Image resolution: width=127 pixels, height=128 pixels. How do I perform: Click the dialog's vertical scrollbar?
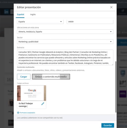click(x=116, y=87)
